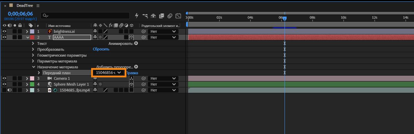This screenshot has height=134, width=414.
Task: Click the red label swatch of AAAA
Action: coord(32,37)
